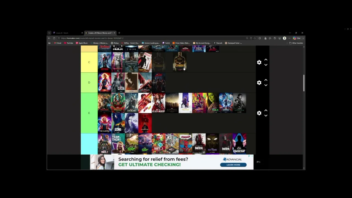This screenshot has width=352, height=198.
Task: Move tier E down with arrow
Action: coord(266,116)
